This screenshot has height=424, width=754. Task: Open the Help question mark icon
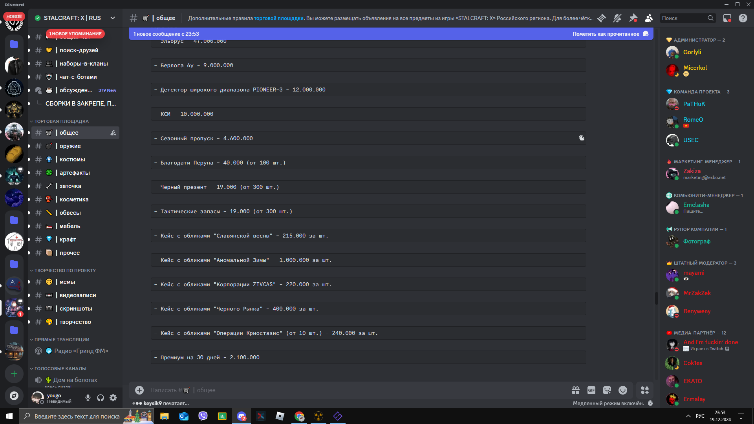coord(743,18)
